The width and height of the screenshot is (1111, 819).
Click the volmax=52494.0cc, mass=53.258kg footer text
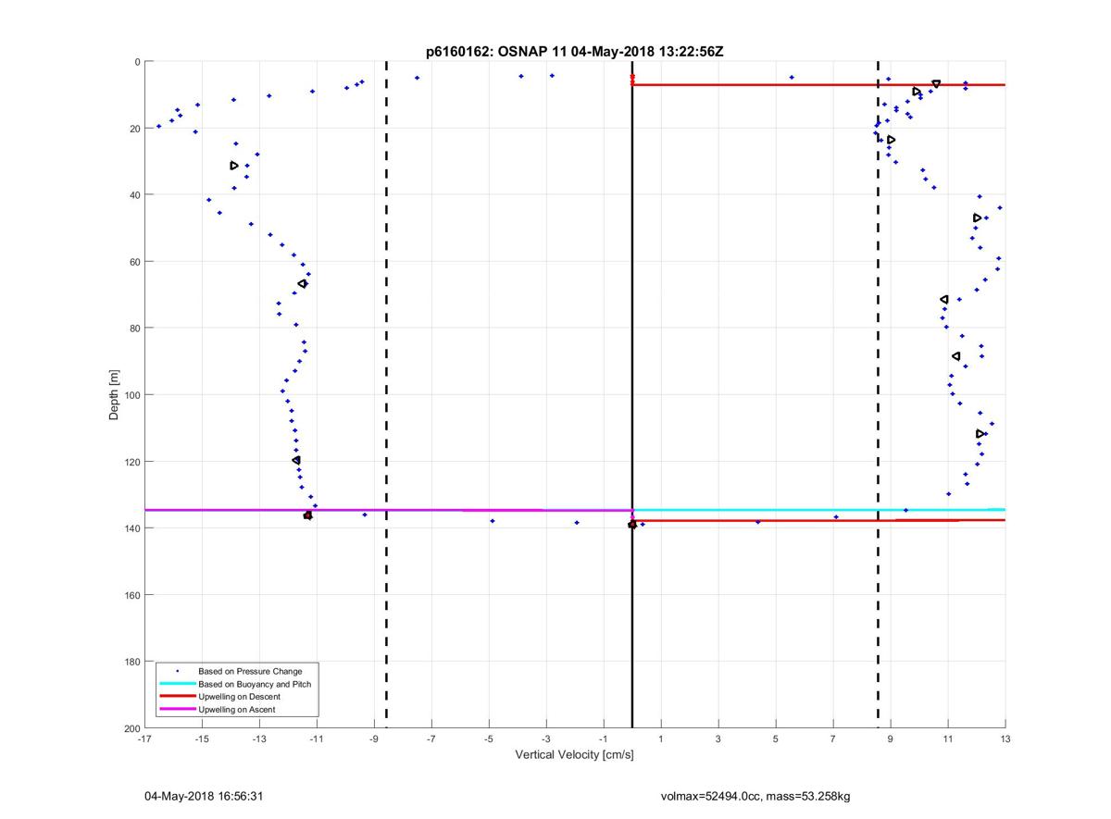pyautogui.click(x=755, y=796)
